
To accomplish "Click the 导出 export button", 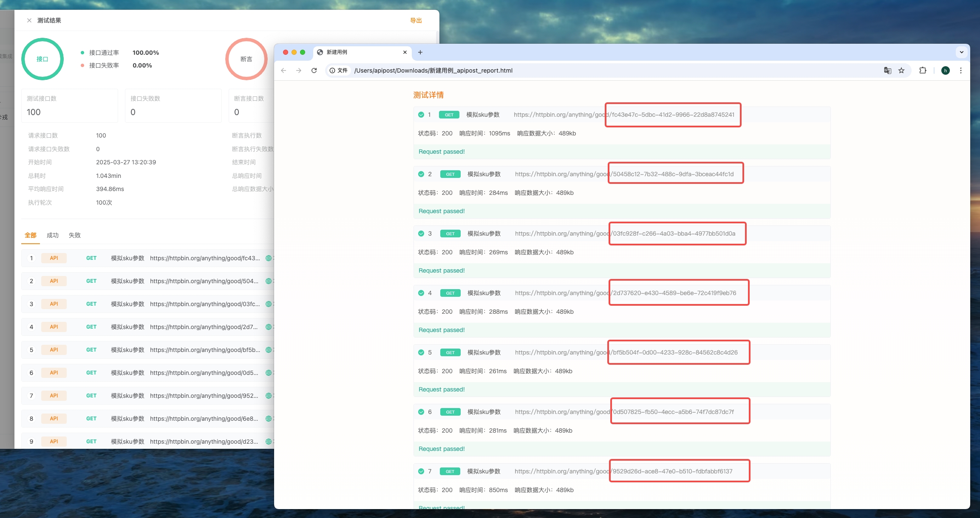I will click(x=416, y=20).
